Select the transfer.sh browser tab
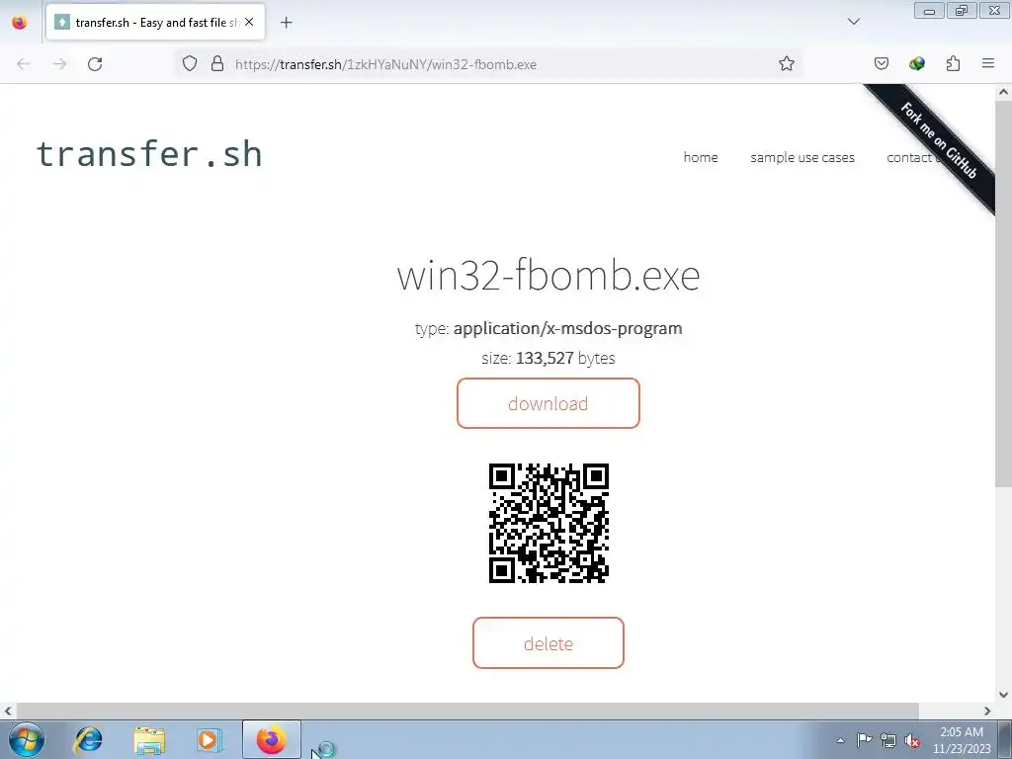This screenshot has width=1012, height=759. 155,23
